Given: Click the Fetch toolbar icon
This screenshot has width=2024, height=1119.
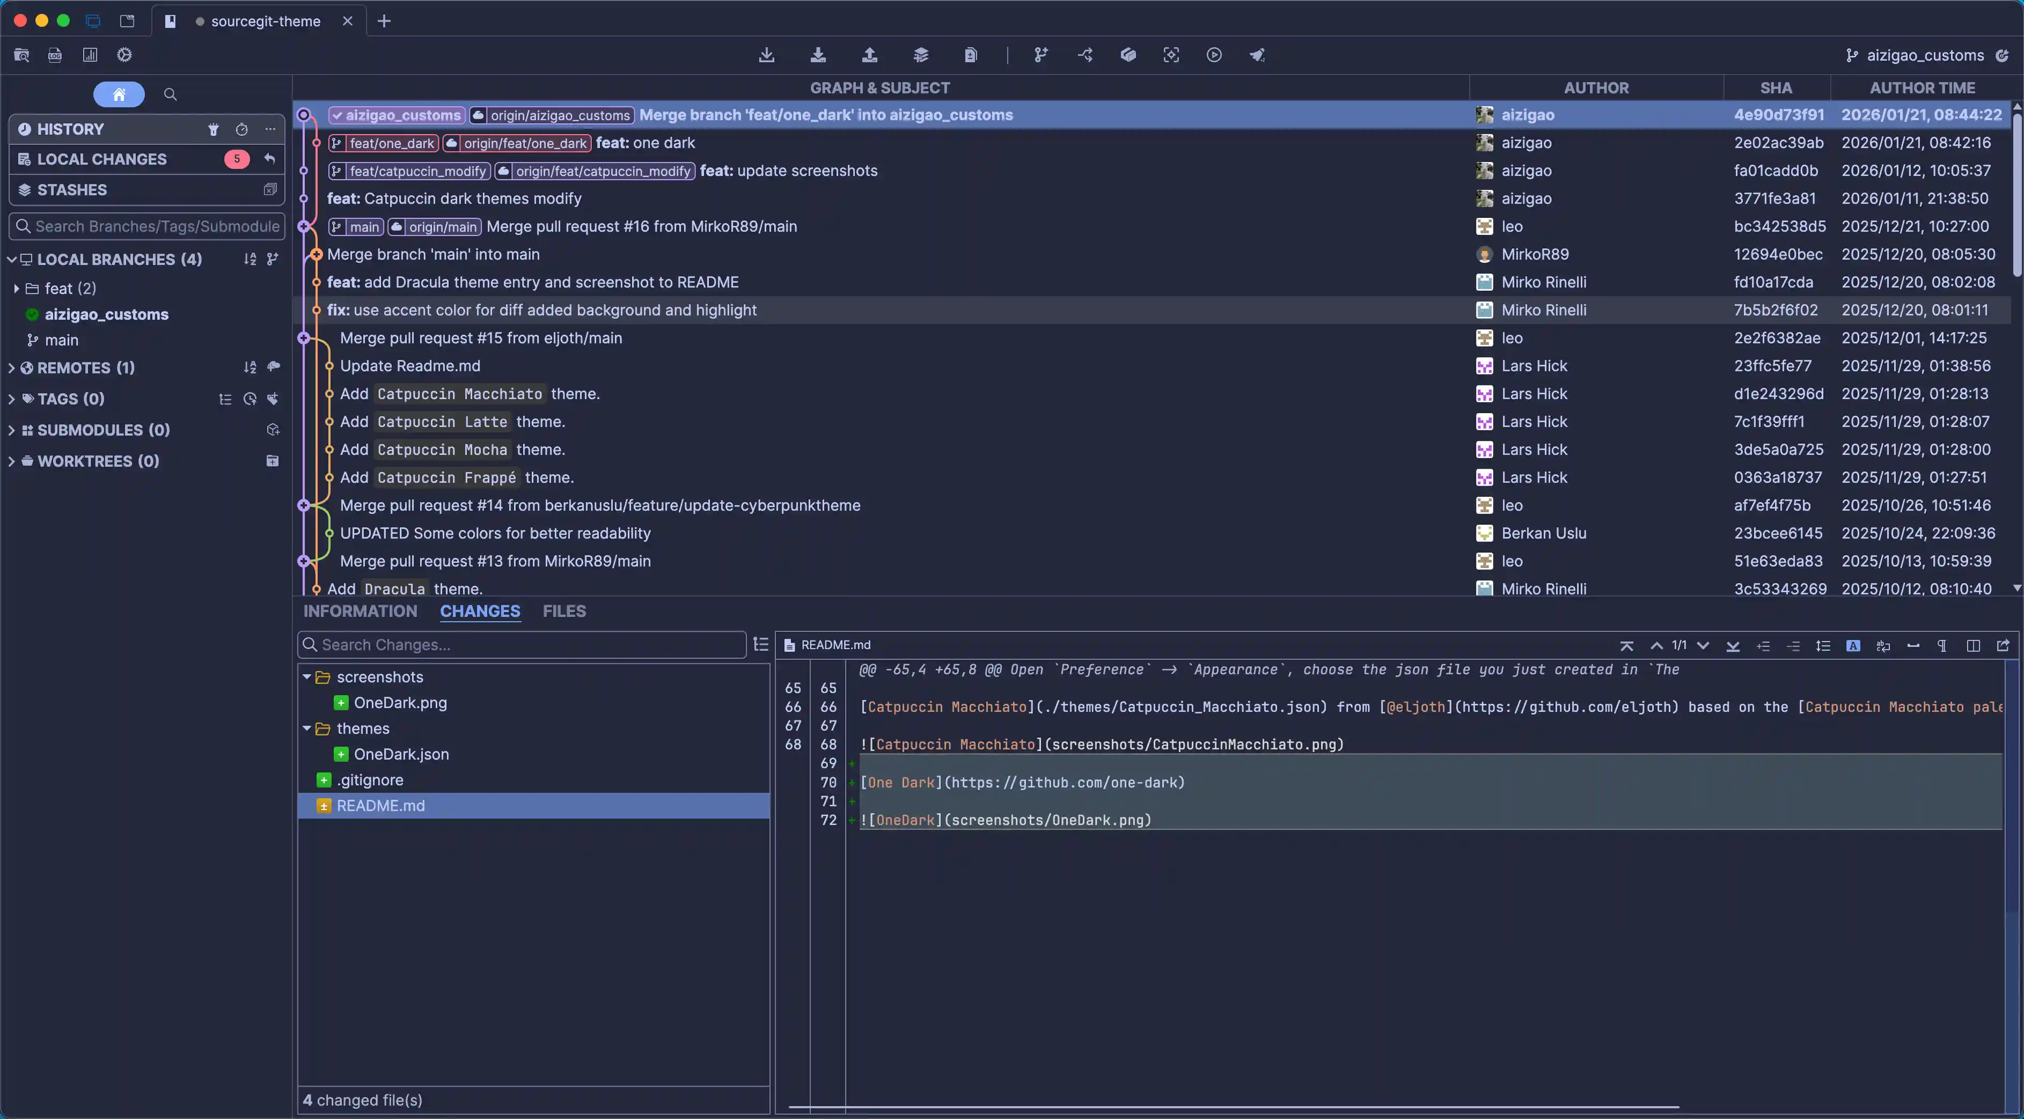Looking at the screenshot, I should pyautogui.click(x=767, y=55).
